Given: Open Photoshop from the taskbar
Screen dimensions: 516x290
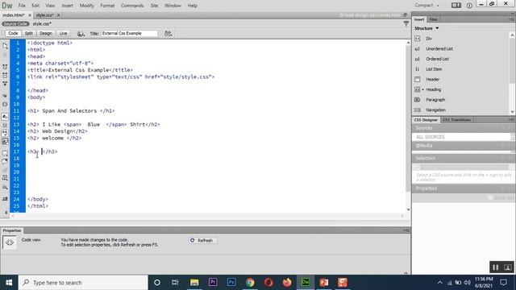Looking at the screenshot, I should [231, 283].
